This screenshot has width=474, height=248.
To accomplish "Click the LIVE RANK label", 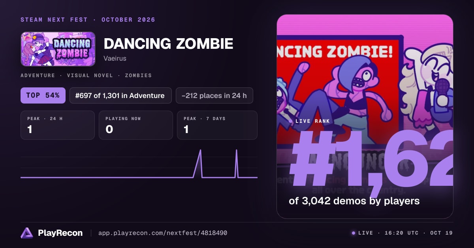I will point(312,121).
